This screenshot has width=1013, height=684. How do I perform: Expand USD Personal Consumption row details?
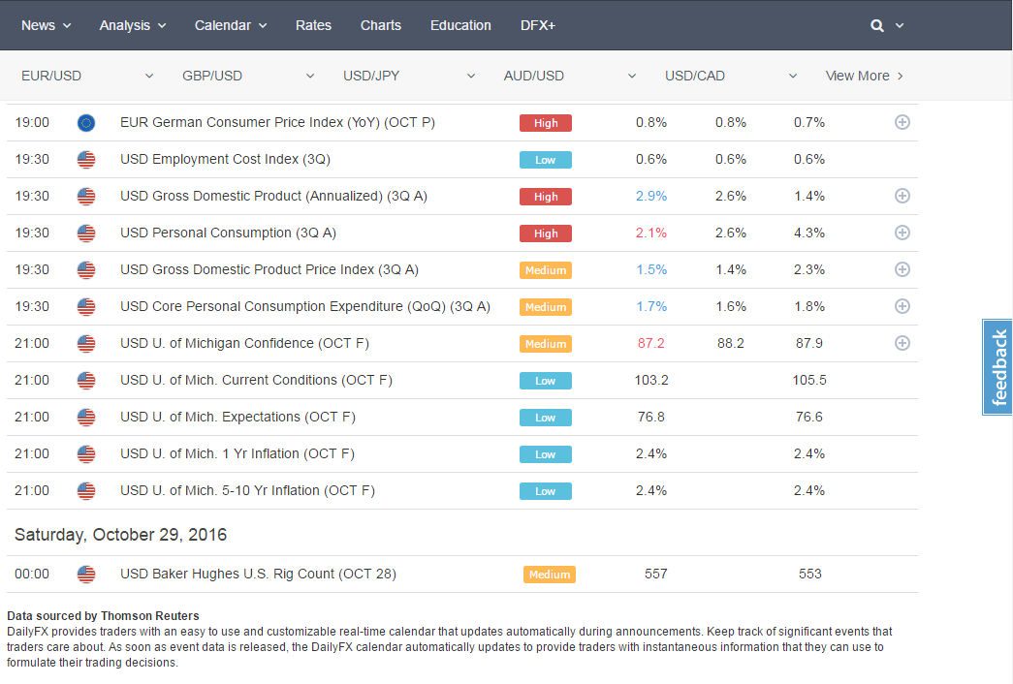pyautogui.click(x=902, y=233)
